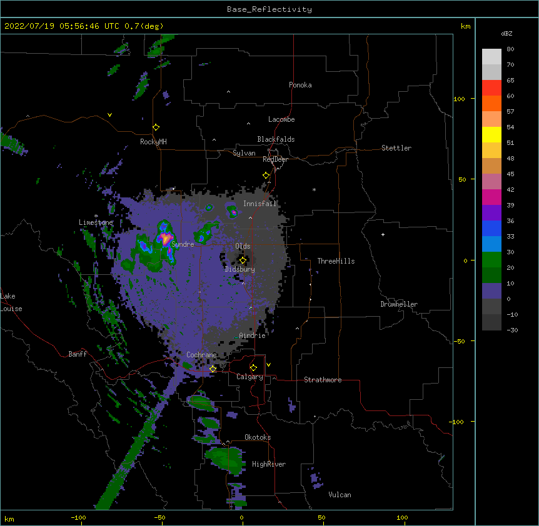Select the yellow diamond marker above Calgary

point(253,368)
